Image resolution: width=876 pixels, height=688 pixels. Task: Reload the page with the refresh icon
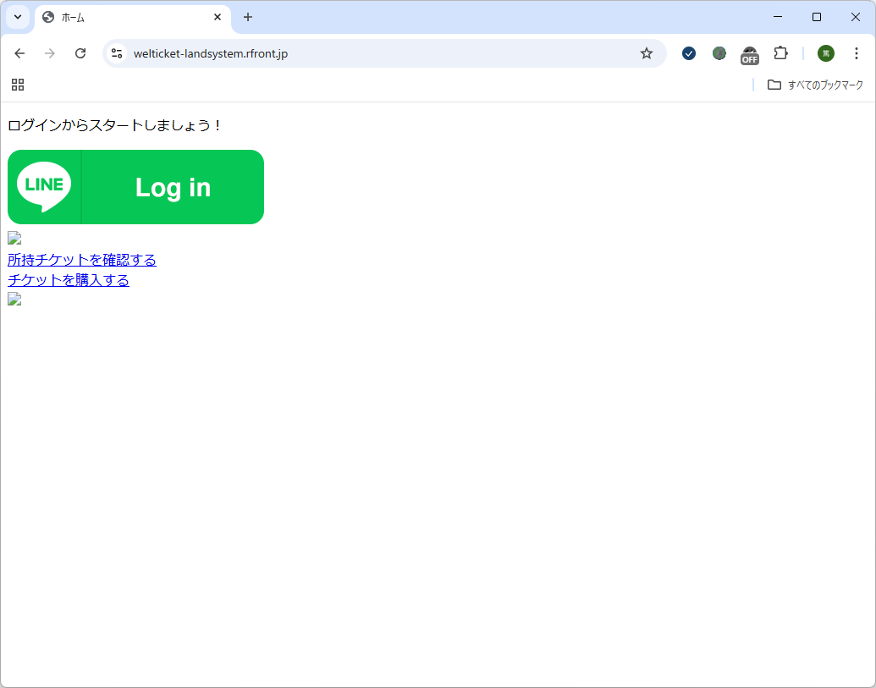80,53
